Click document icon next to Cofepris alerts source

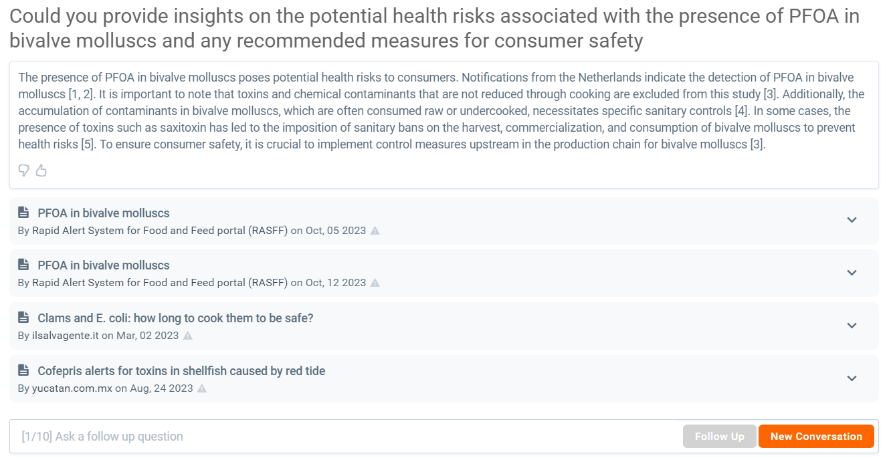tap(23, 370)
